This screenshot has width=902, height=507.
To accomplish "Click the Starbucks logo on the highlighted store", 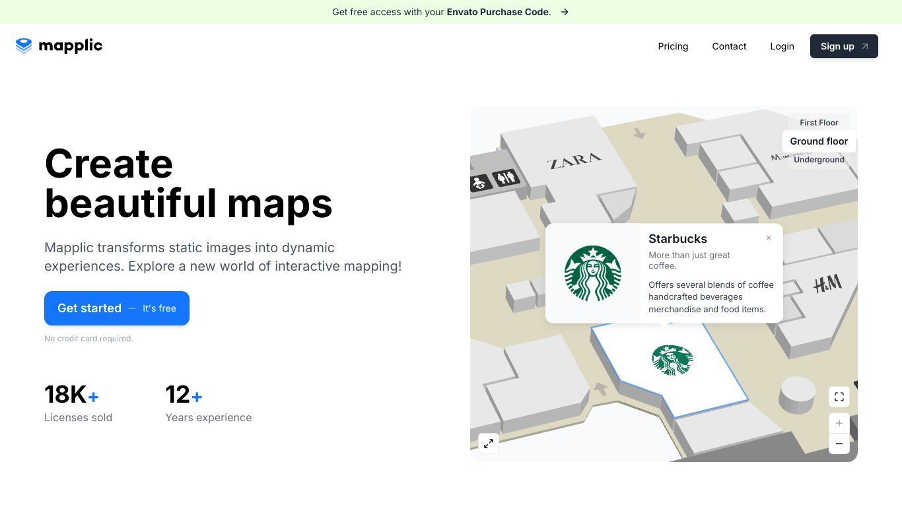I will tap(672, 360).
